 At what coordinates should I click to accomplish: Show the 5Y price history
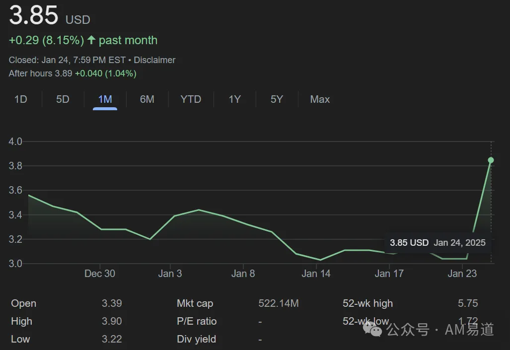point(277,99)
